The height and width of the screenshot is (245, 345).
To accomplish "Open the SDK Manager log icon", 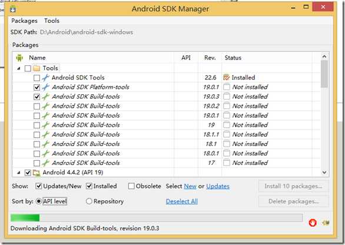I will [x=326, y=223].
